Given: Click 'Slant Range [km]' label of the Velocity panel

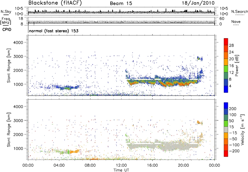Looking at the screenshot, I should [x=9, y=130].
